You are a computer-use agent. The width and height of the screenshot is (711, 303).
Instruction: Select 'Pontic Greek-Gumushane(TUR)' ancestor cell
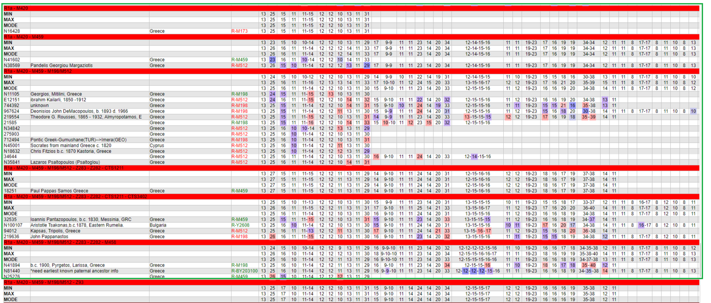click(79, 140)
